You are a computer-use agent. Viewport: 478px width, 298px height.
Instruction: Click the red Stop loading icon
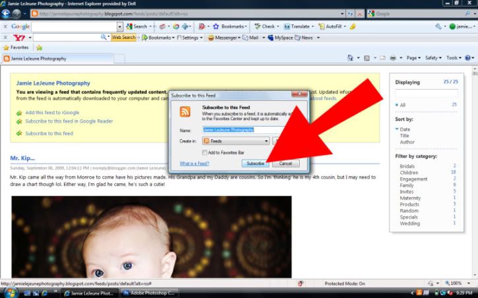tap(360, 14)
